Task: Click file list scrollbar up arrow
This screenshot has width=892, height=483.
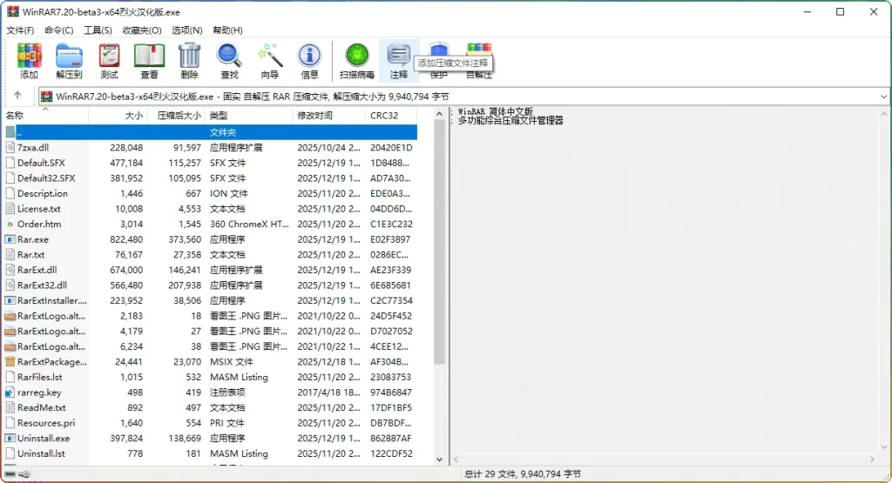Action: pyautogui.click(x=439, y=114)
